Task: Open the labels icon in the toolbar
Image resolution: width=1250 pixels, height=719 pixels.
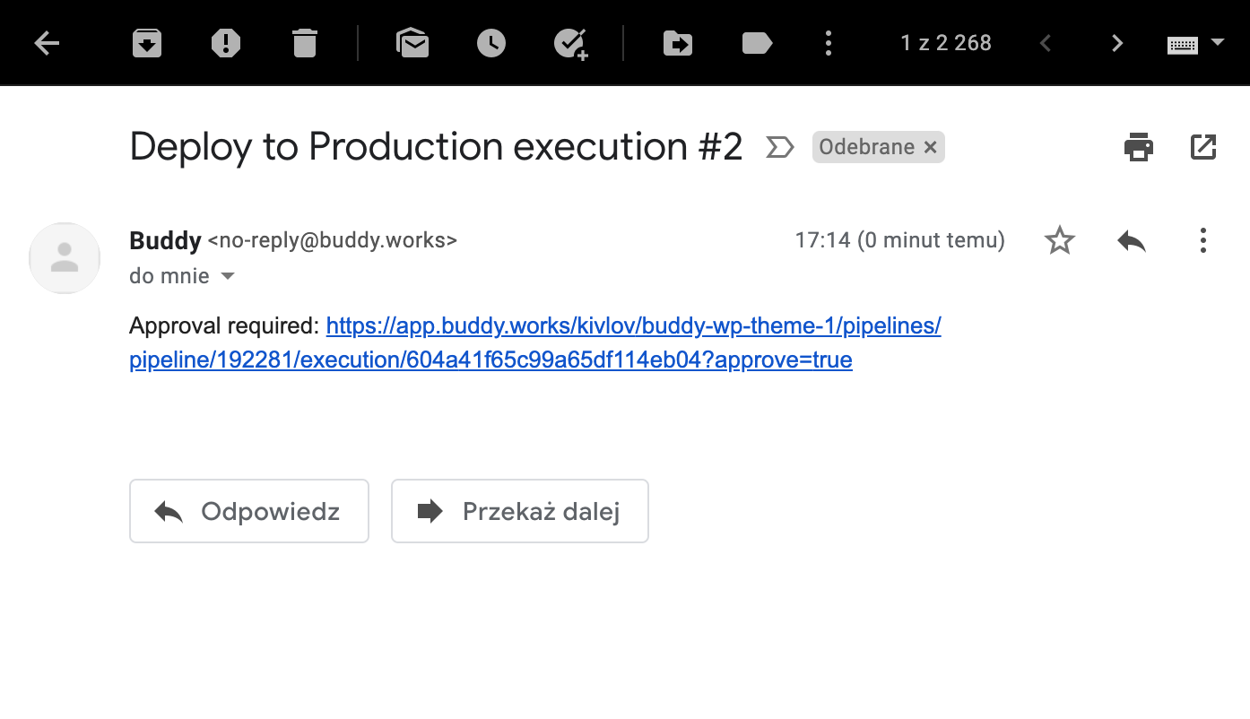Action: pos(757,43)
